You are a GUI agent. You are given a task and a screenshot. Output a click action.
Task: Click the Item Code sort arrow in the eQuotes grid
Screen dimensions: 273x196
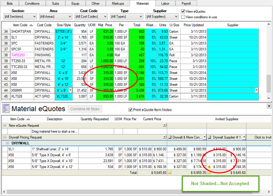click(x=28, y=119)
